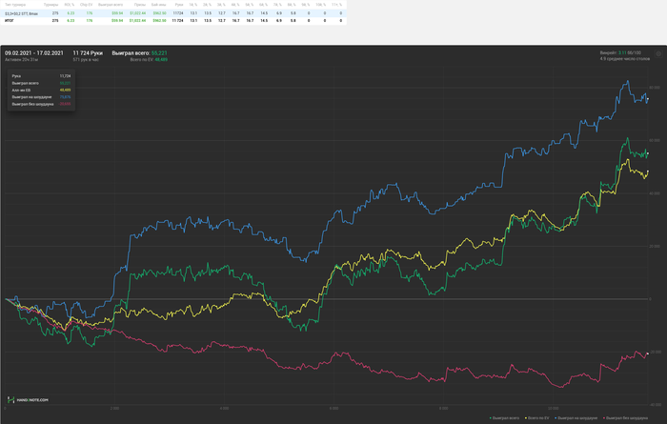This screenshot has width=667, height=424.
Task: Sort by 'Бай-ины' column header
Action: pyautogui.click(x=159, y=5)
